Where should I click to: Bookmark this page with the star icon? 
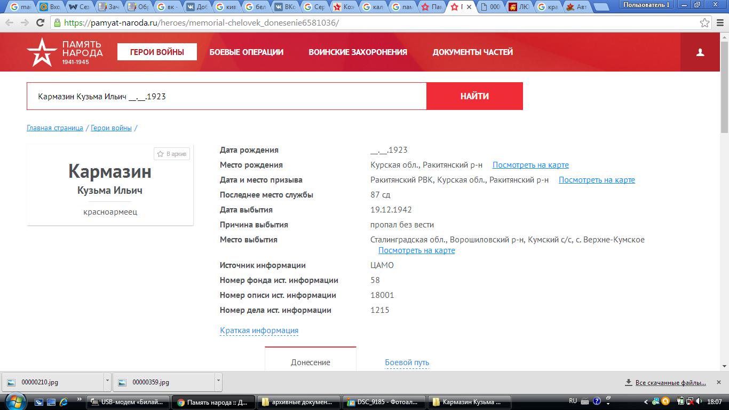[x=705, y=23]
